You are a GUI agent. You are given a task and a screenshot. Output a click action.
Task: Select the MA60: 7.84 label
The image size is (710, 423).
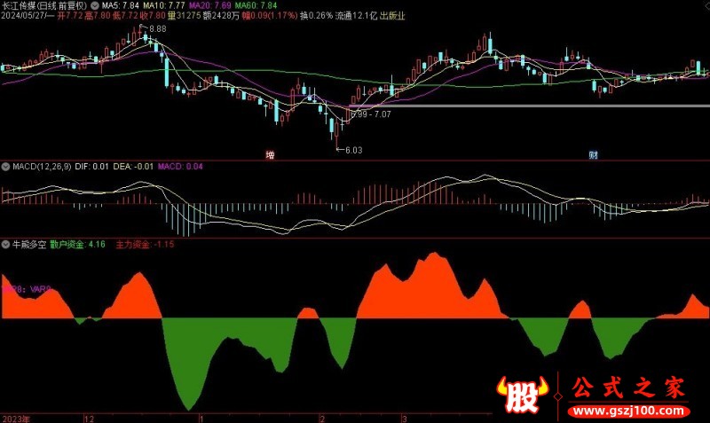[x=256, y=6]
